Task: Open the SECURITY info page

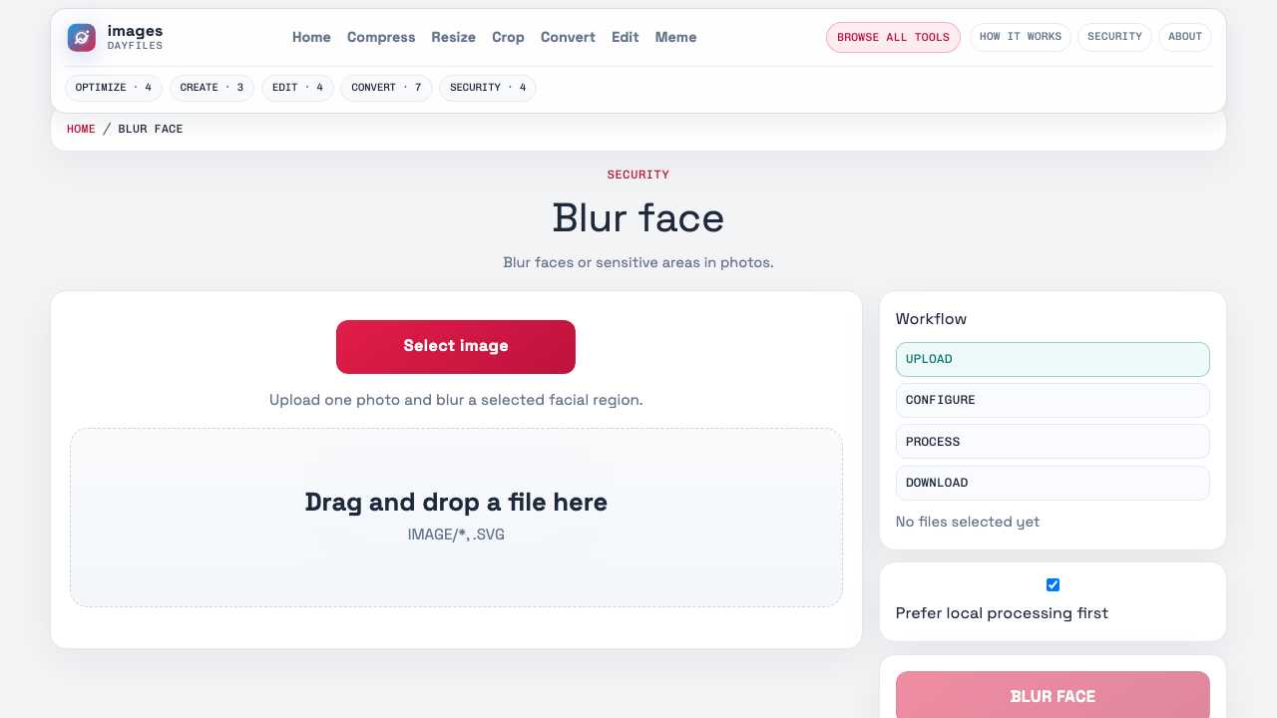Action: click(x=1114, y=37)
